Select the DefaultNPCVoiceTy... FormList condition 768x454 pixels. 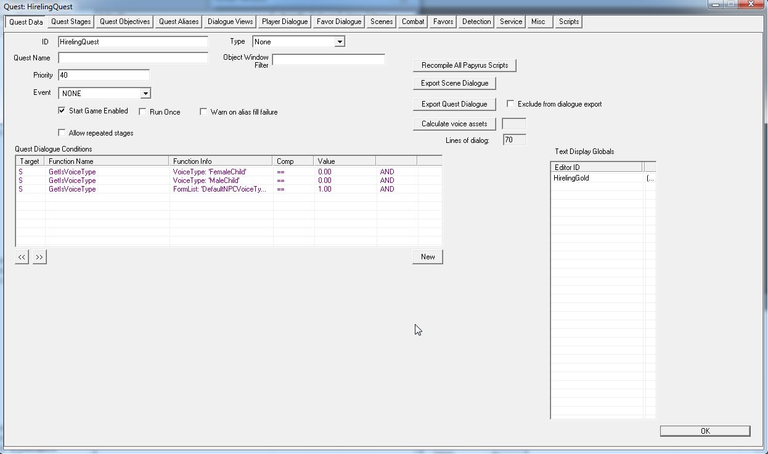click(x=228, y=189)
